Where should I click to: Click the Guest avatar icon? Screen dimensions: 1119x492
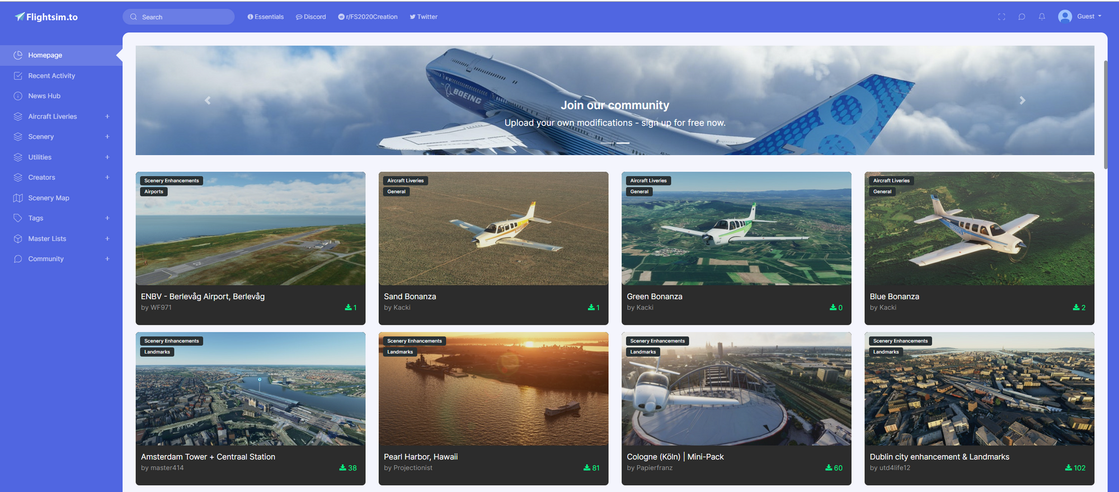[1065, 16]
